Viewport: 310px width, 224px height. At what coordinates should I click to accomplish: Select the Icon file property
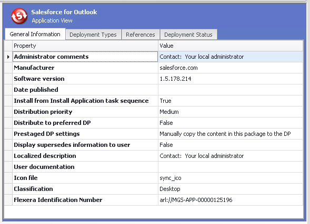coord(85,178)
